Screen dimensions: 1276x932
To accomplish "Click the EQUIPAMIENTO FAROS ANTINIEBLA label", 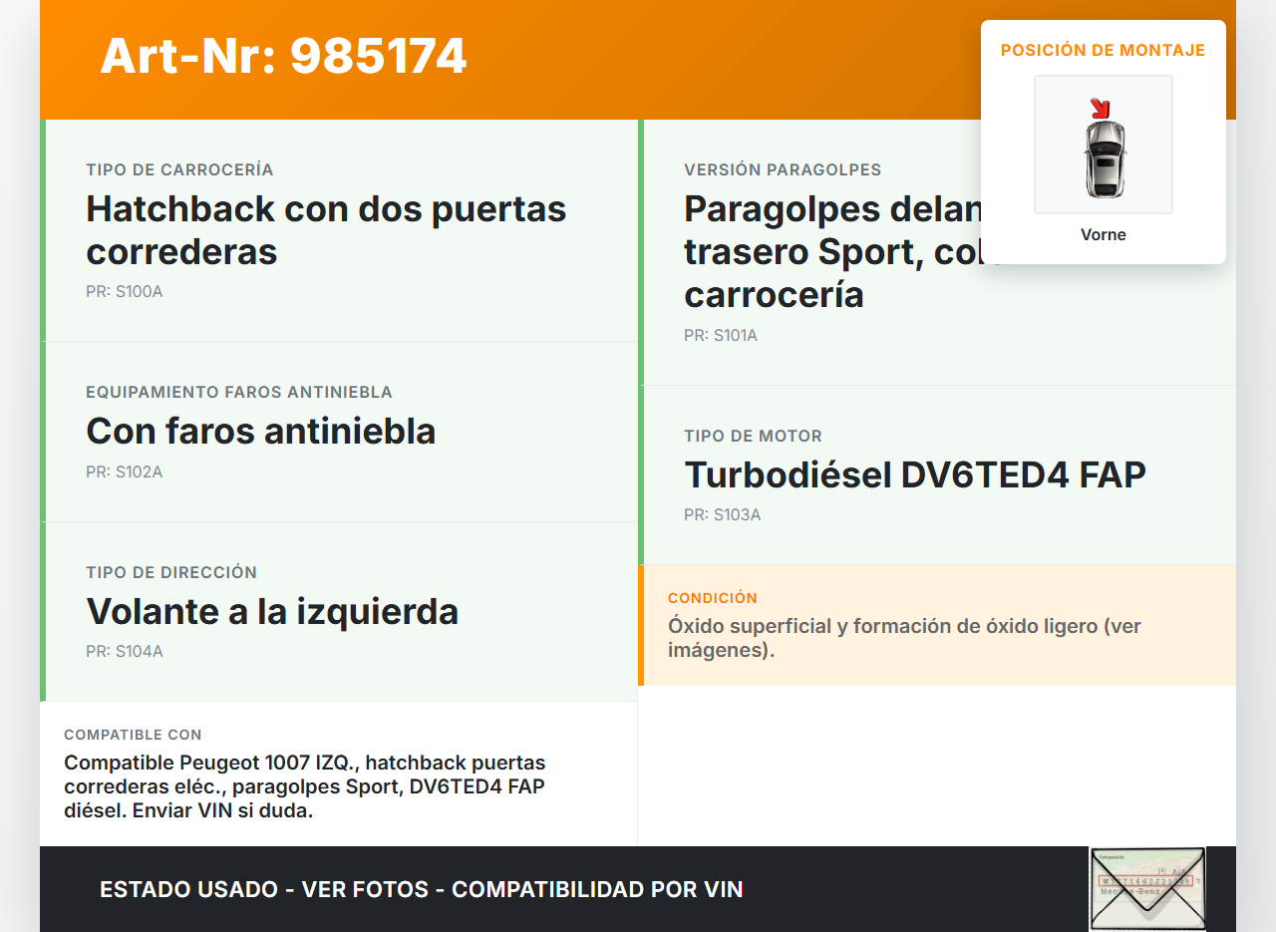I will [x=239, y=392].
